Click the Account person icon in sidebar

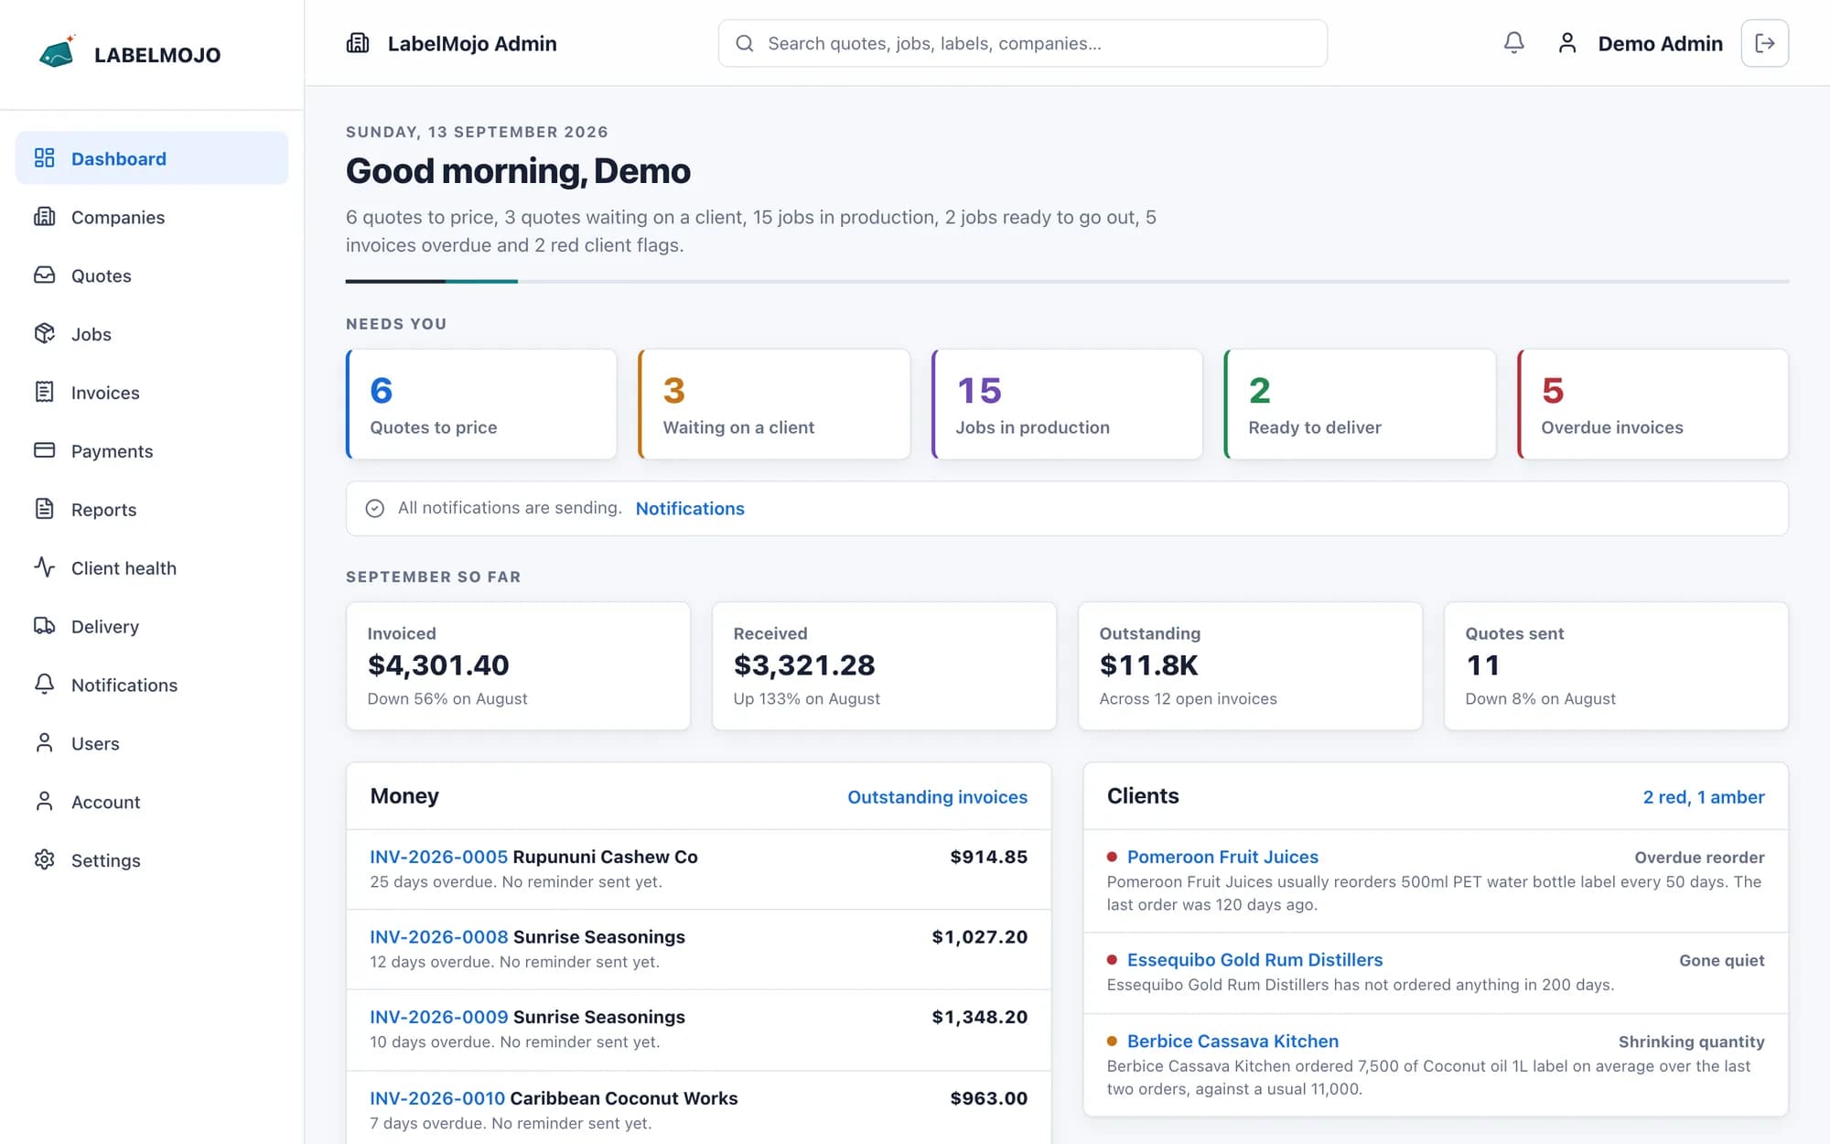(44, 802)
